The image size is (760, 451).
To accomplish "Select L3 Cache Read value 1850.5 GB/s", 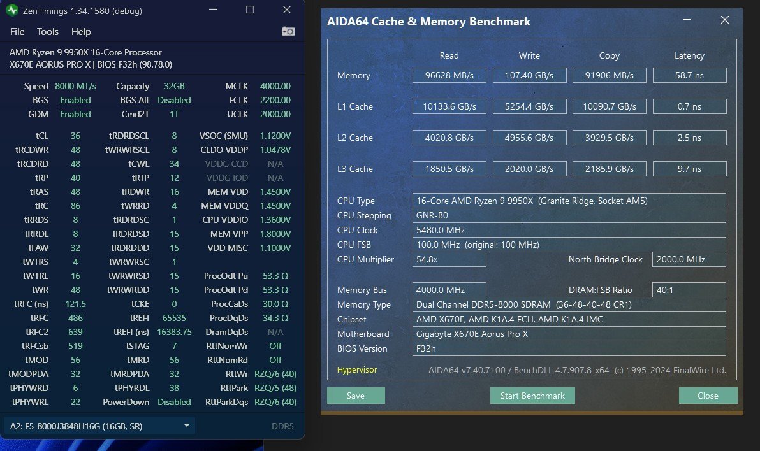I will pyautogui.click(x=449, y=169).
